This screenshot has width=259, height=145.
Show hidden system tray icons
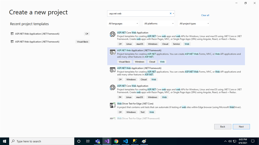pyautogui.click(x=225, y=141)
